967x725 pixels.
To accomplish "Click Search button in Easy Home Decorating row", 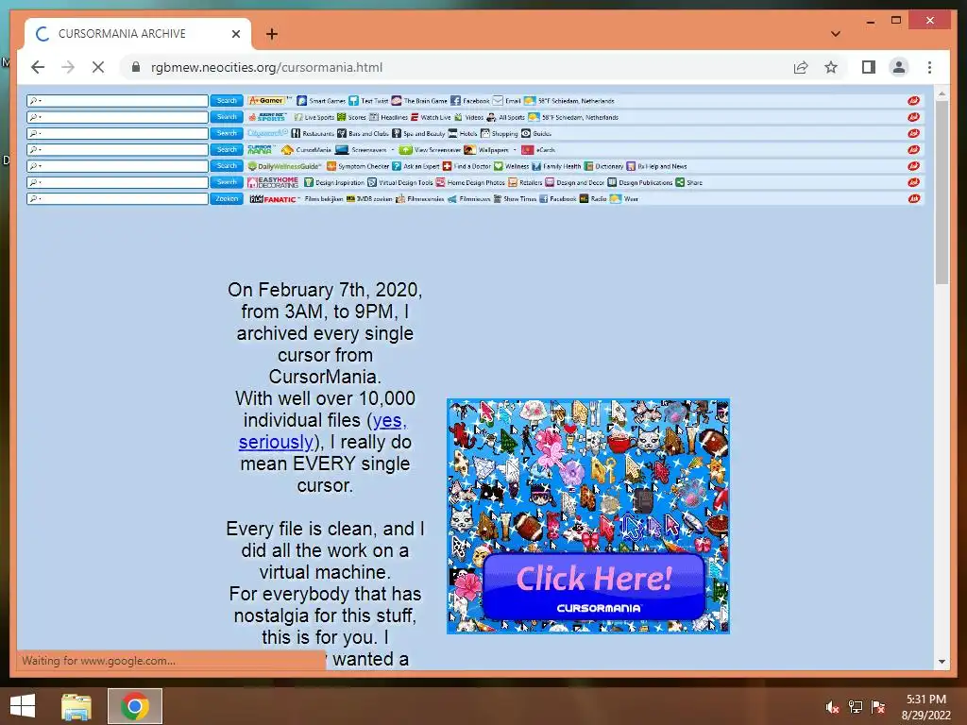I will tap(227, 182).
